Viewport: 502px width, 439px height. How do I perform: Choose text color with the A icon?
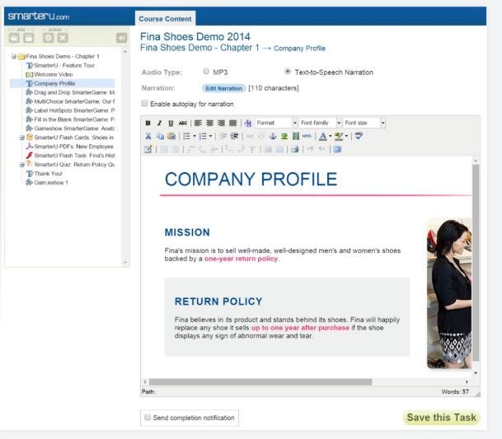pyautogui.click(x=323, y=136)
